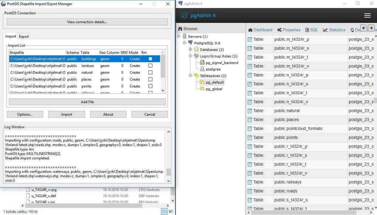Click the u_T4324R_v.dbf file icon
Image resolution: width=377 pixels, height=215 pixels.
coord(28,196)
